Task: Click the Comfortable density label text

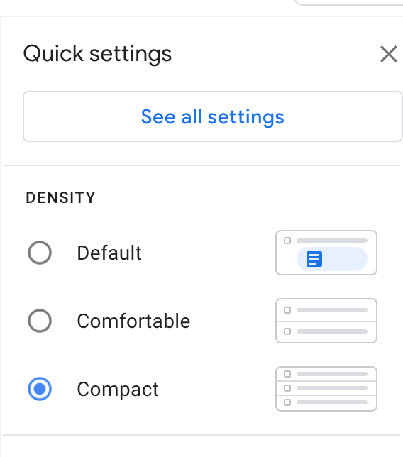Action: click(x=133, y=321)
